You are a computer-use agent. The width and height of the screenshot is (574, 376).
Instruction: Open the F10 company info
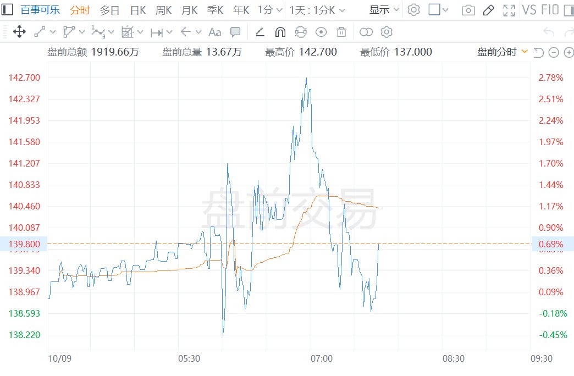pyautogui.click(x=550, y=10)
